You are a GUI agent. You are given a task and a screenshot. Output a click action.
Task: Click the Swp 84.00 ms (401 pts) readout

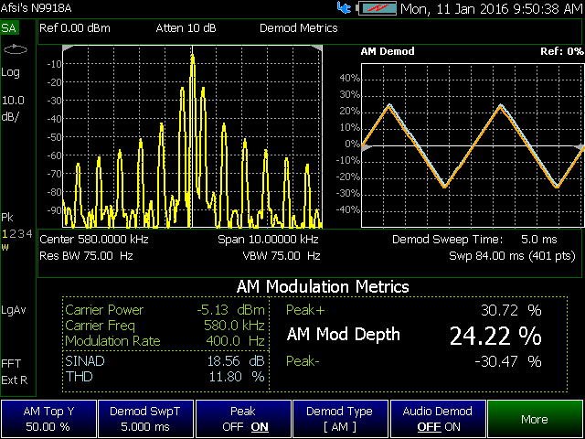click(x=512, y=256)
